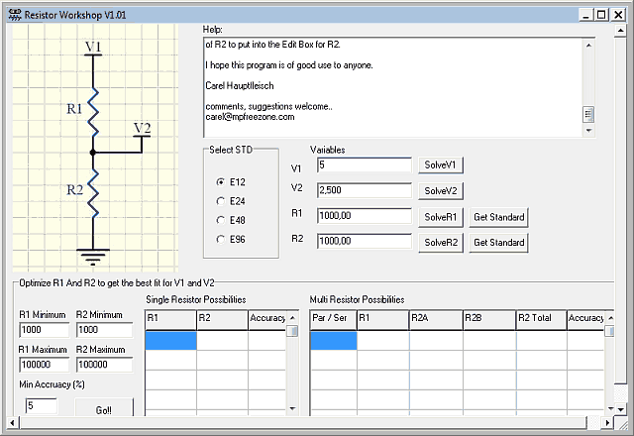Click the SolveV2 button
Screen dimensions: 634x436
440,191
